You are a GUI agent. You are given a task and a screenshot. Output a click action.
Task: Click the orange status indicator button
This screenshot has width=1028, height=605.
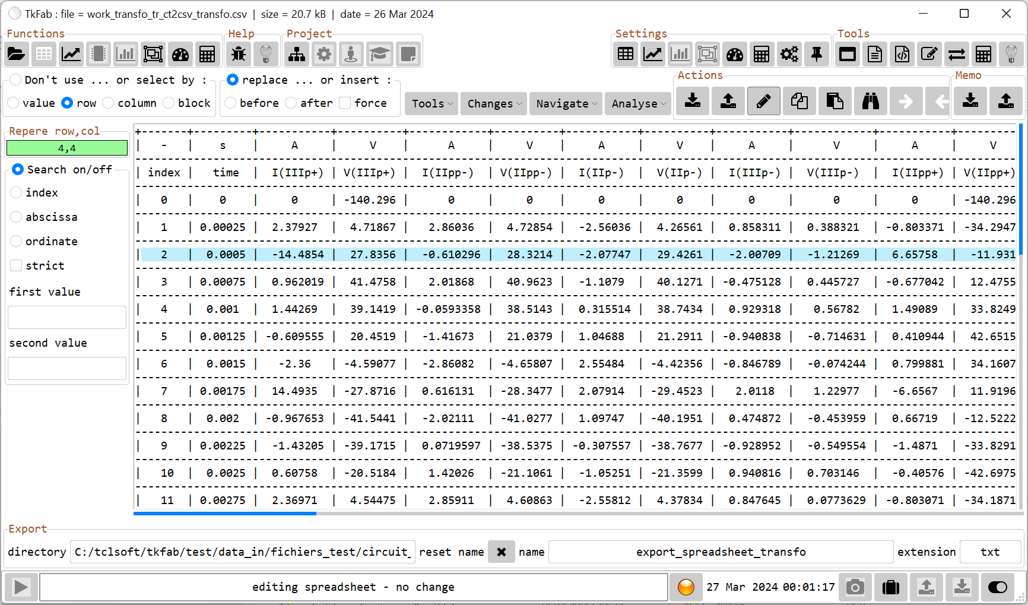coord(686,587)
